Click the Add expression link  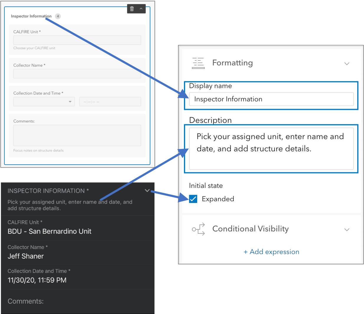[271, 252]
